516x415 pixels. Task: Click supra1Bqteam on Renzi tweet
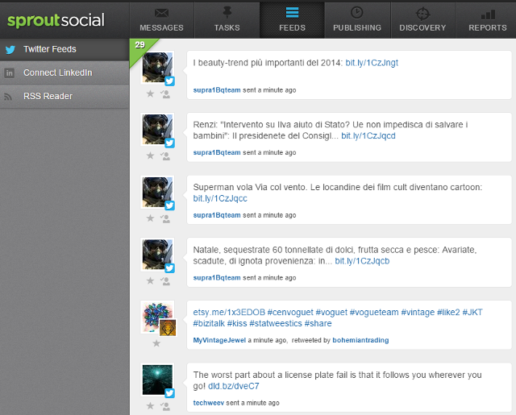(217, 152)
